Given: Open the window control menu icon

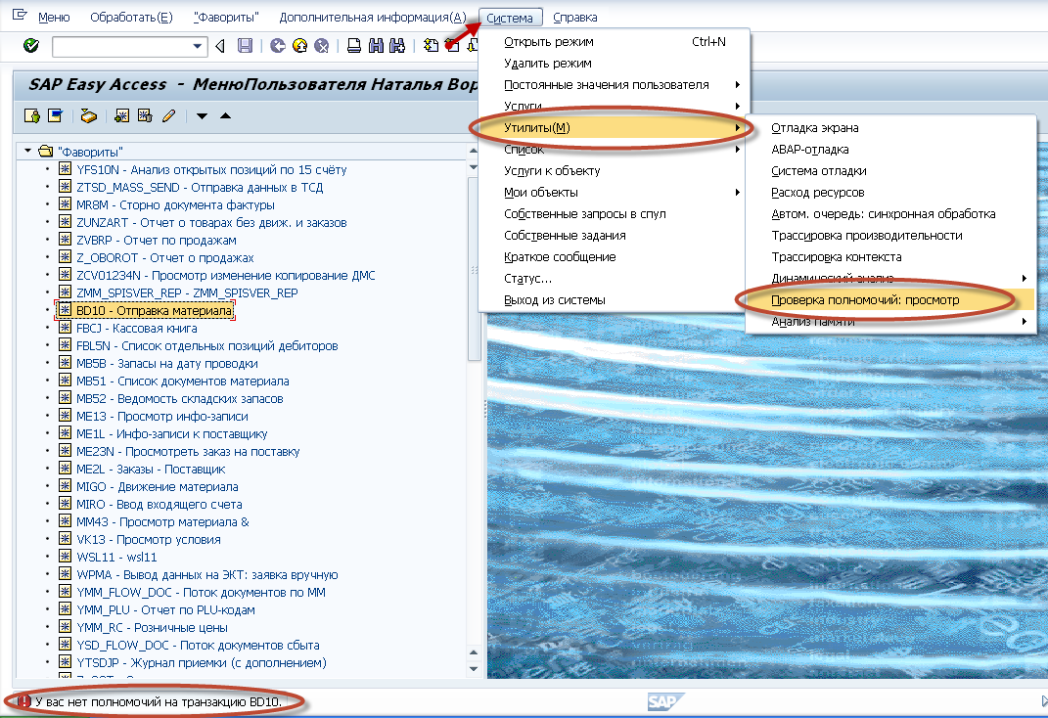Looking at the screenshot, I should [20, 15].
